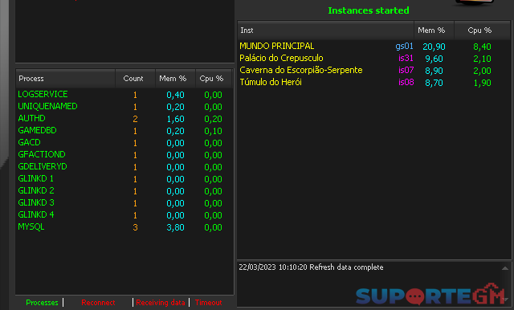Image resolution: width=514 pixels, height=310 pixels.
Task: Select the MUNDO PRINCIPAL instance row
Action: pos(374,47)
